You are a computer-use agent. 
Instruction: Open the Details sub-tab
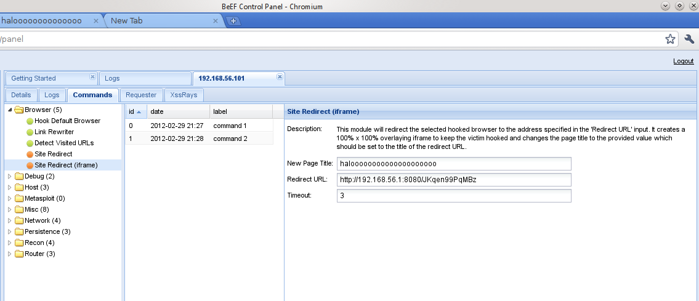point(21,95)
